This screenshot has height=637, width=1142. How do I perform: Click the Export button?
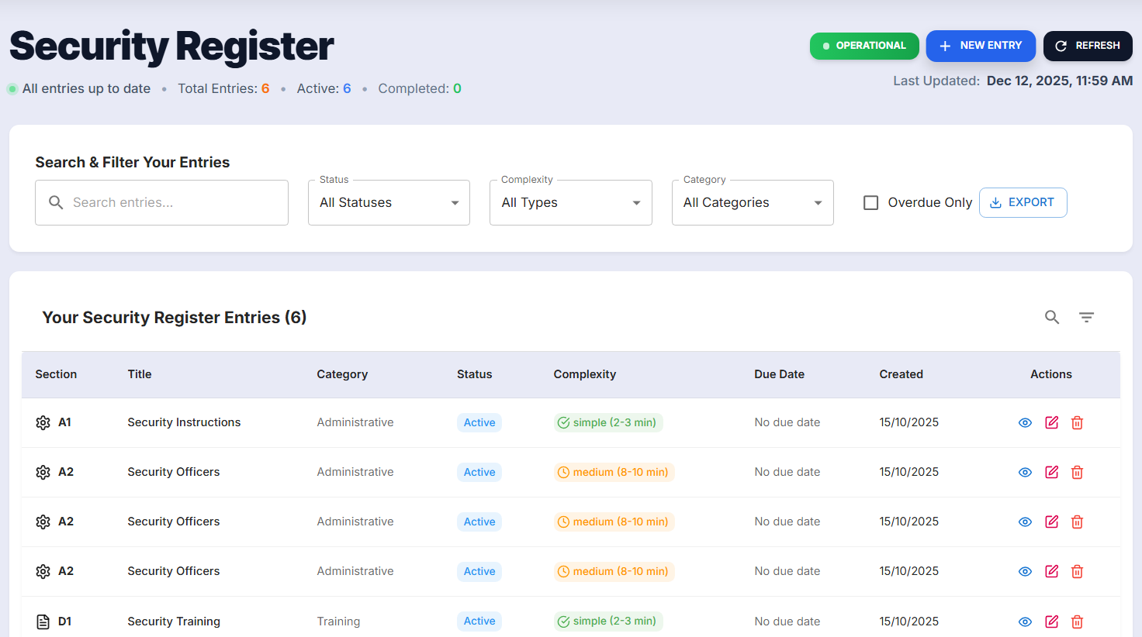[1023, 202]
